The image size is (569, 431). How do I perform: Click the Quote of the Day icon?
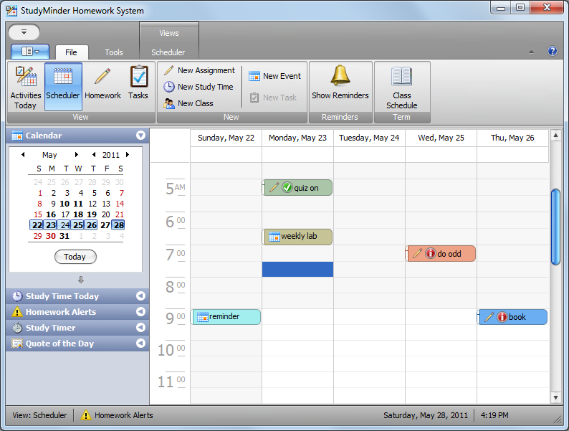click(x=17, y=344)
